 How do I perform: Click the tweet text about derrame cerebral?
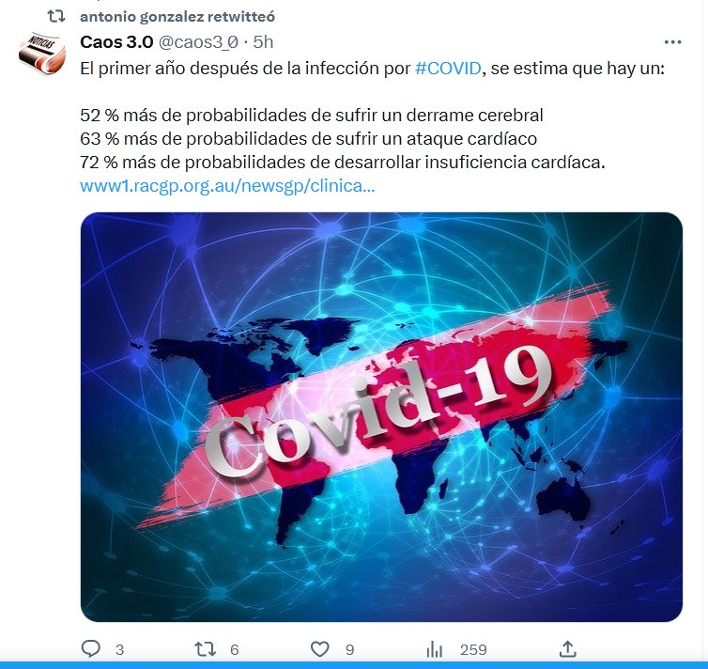[x=312, y=116]
